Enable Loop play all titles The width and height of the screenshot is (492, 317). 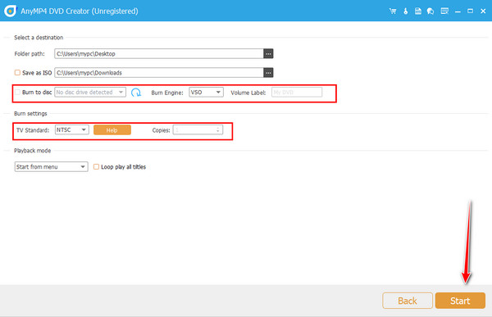[96, 167]
